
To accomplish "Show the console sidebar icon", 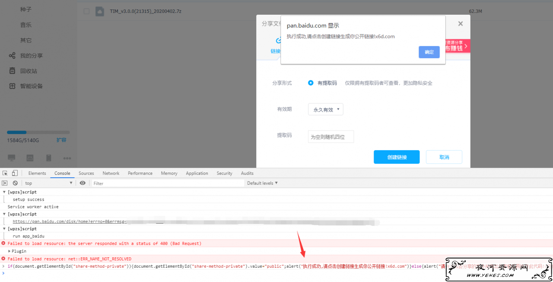I will 5,183.
